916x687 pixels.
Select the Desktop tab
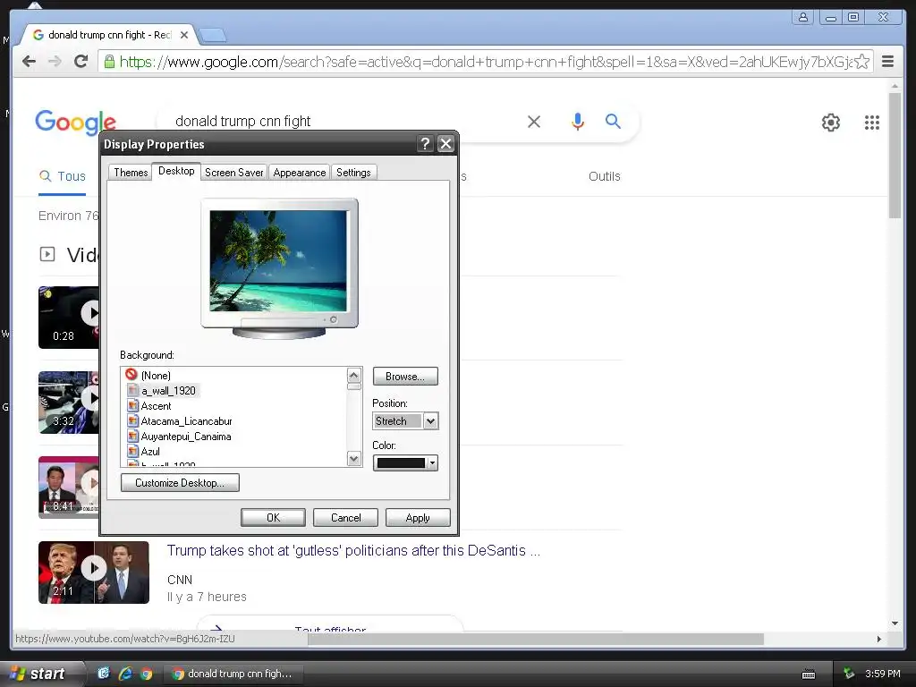click(176, 171)
